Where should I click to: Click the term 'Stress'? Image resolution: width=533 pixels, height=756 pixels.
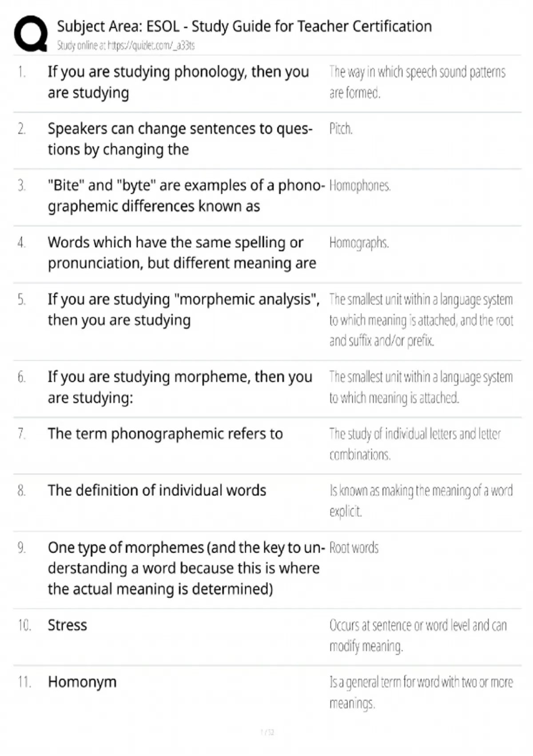coord(68,625)
